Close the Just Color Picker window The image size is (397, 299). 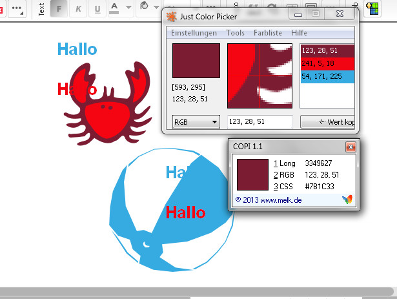pyautogui.click(x=340, y=14)
